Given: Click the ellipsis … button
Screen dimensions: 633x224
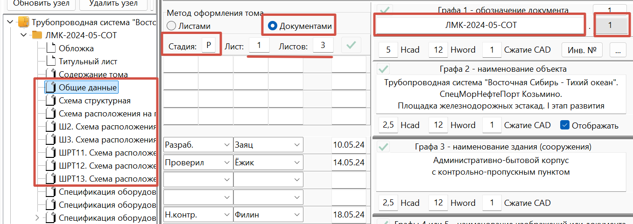Looking at the screenshot, I should point(618,50).
